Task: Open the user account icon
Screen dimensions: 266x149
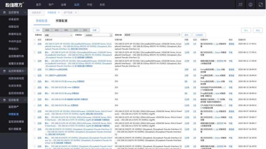Action: (x=250, y=5)
